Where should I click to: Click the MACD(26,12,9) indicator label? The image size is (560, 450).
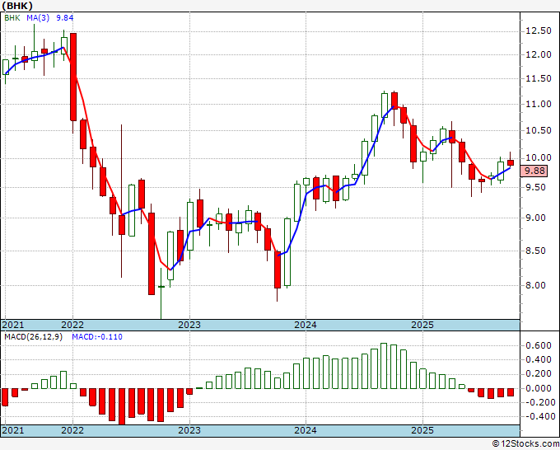point(33,337)
